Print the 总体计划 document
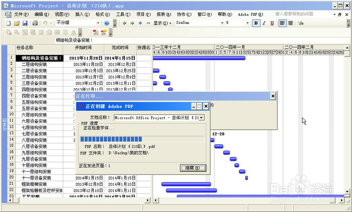The image size is (352, 212). 35,24
